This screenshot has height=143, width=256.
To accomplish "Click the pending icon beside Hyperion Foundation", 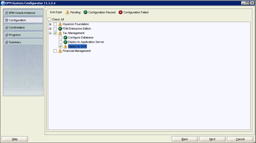I will click(60, 24).
